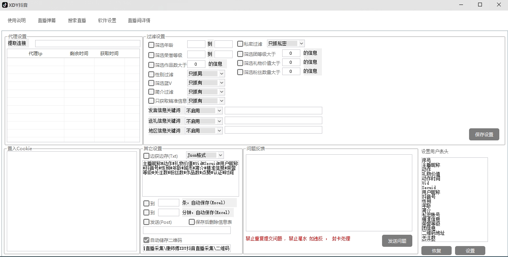Viewport: 508px width, 257px height.
Task: Click the 筛选作品数大于 value field
Action: click(x=196, y=64)
